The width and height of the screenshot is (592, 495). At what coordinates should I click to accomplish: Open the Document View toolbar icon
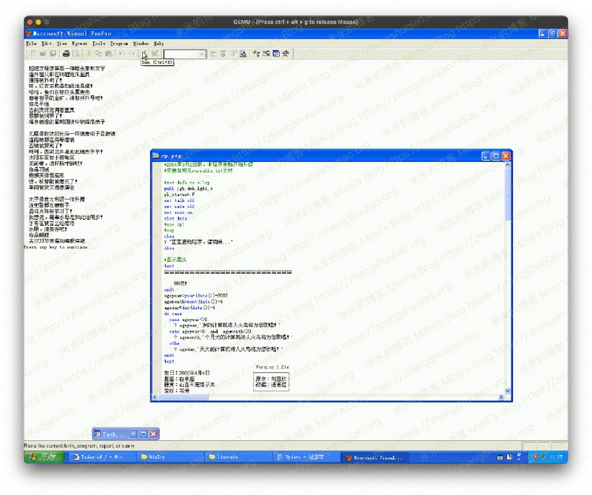point(243,53)
